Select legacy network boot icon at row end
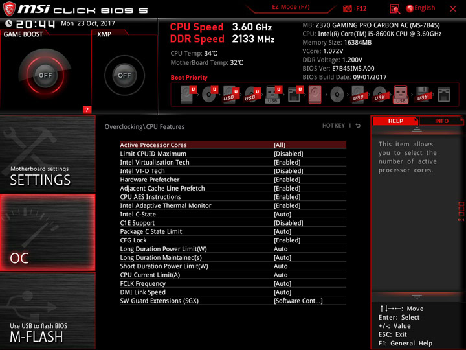This screenshot has height=350, width=466. (x=444, y=95)
